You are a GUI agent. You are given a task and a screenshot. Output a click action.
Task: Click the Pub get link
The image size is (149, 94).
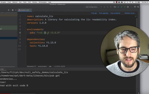(94, 13)
